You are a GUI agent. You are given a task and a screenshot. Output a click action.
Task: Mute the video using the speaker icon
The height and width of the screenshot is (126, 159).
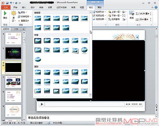[x=140, y=104]
